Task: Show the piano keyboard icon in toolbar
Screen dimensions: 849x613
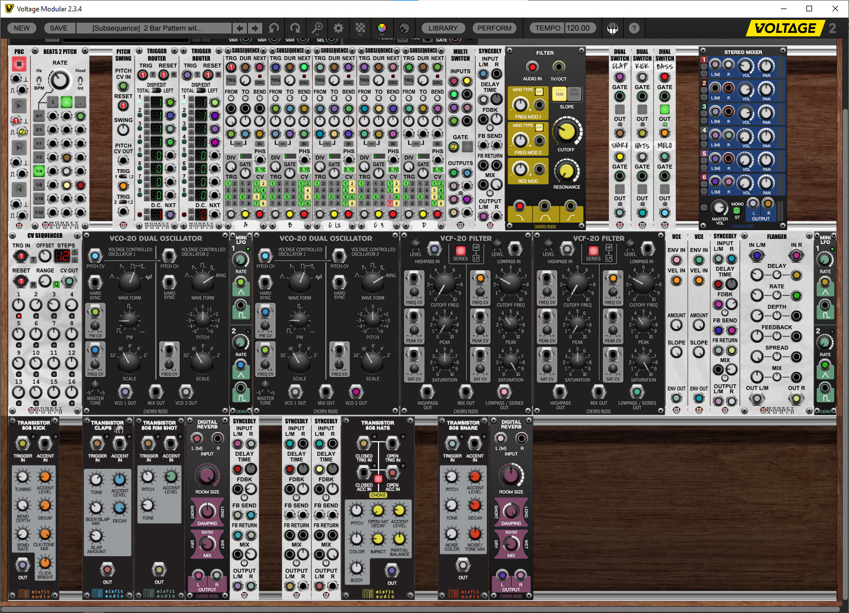Action: 612,28
